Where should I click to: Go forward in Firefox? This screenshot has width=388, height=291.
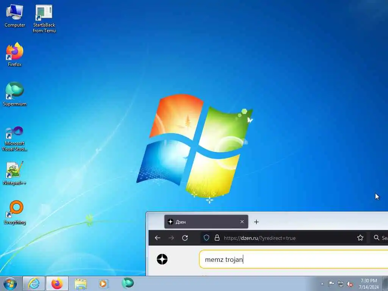[x=171, y=238]
